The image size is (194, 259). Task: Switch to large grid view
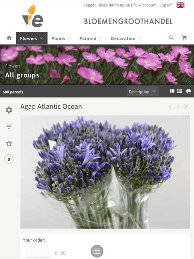[172, 91]
